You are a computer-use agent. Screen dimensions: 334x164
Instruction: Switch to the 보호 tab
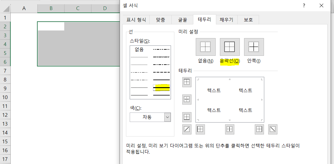pos(248,20)
